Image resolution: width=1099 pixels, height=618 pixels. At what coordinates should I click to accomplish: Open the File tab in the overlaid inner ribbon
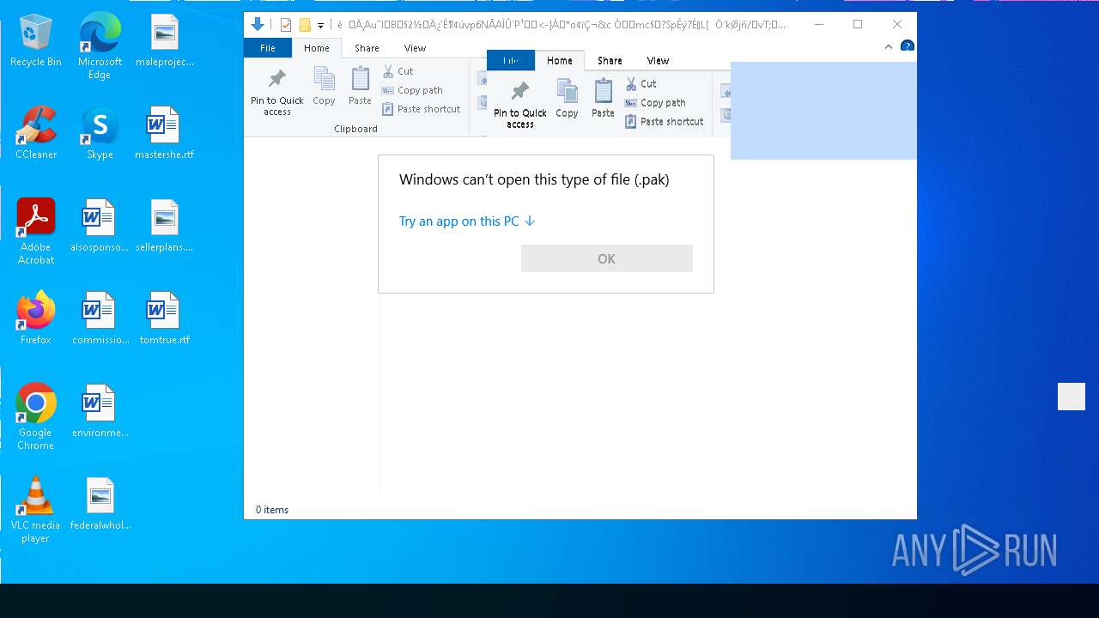(511, 60)
